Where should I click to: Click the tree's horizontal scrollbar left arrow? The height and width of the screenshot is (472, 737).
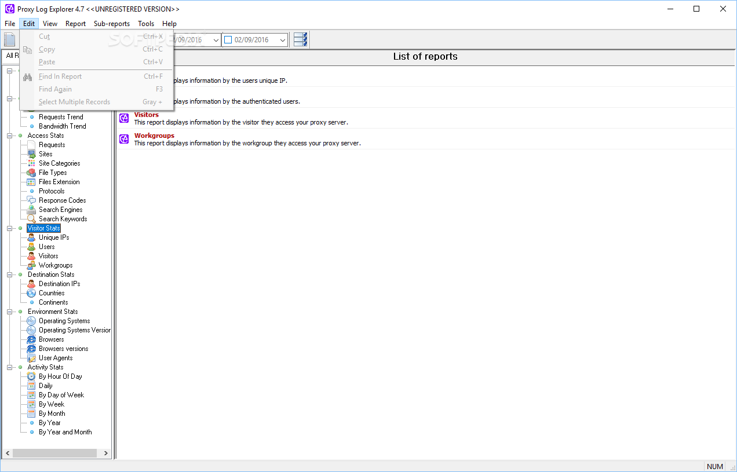(x=7, y=453)
